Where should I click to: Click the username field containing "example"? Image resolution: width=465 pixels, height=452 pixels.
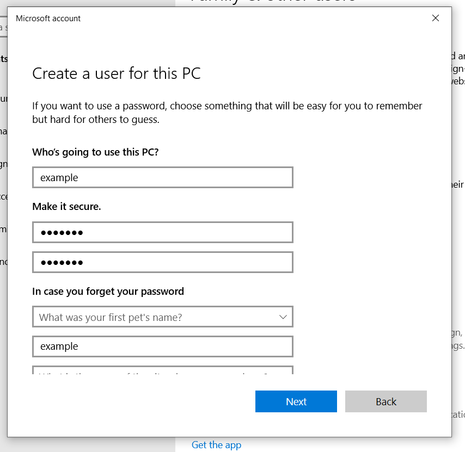tap(163, 177)
